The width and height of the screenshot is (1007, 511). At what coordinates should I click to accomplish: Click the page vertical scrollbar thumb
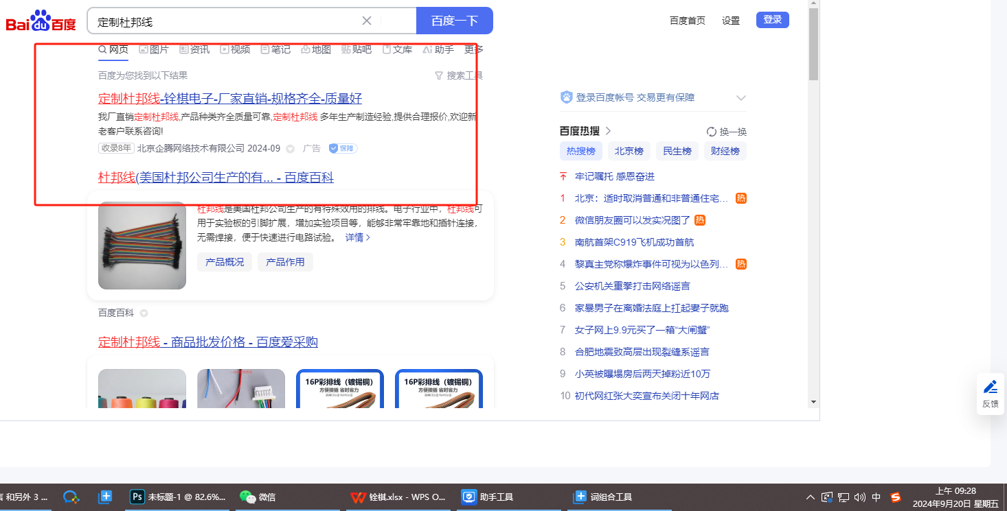click(813, 45)
